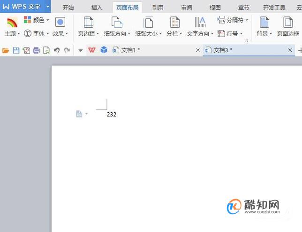Click the 颜色 color scheme icon
The image size is (302, 232).
click(x=27, y=20)
